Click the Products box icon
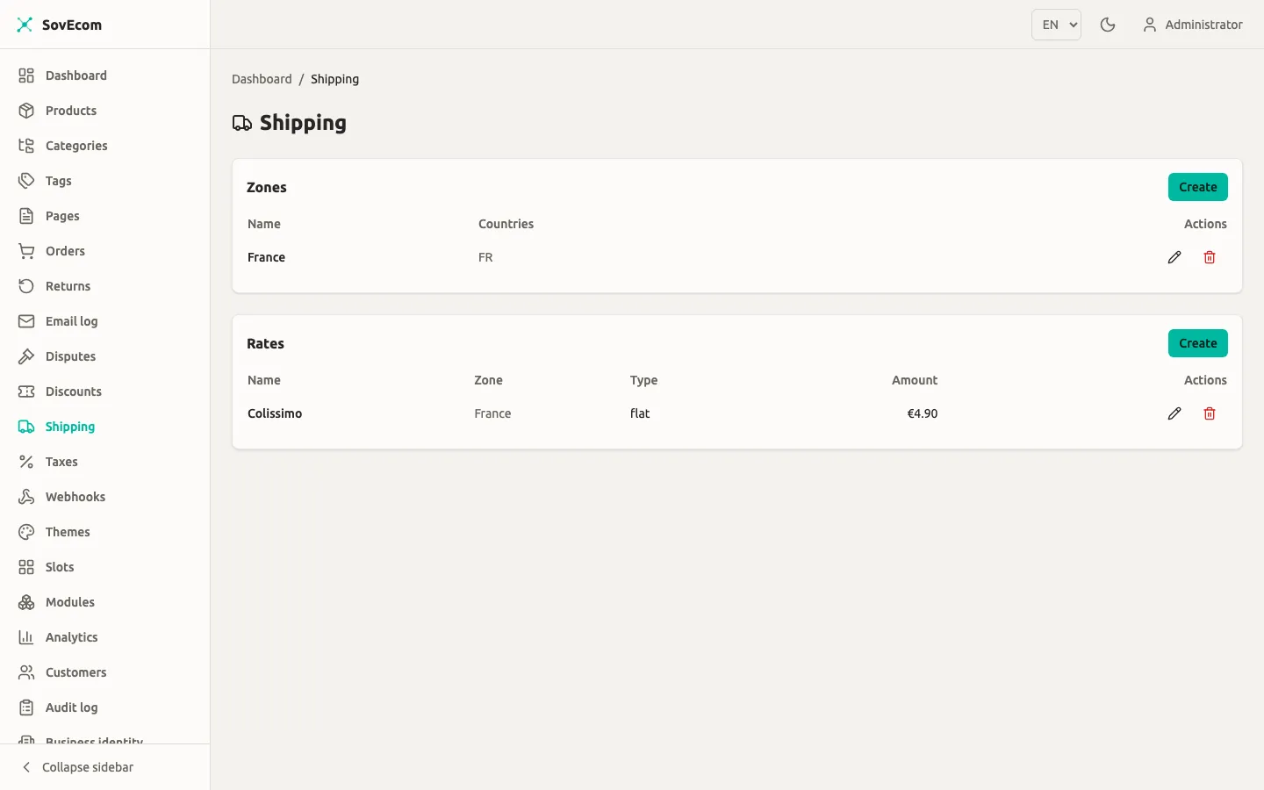The height and width of the screenshot is (790, 1264). coord(26,111)
